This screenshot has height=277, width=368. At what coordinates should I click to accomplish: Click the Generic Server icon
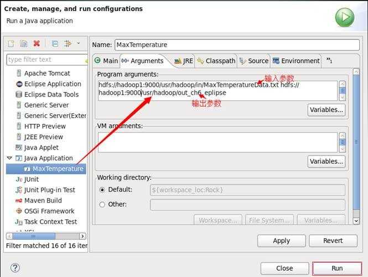tap(19, 105)
